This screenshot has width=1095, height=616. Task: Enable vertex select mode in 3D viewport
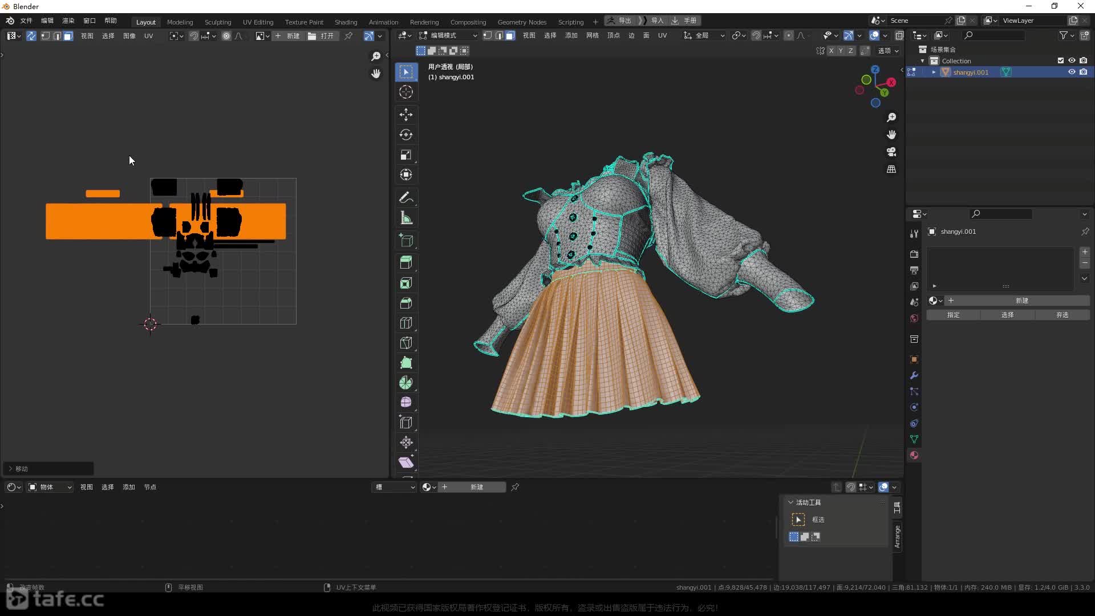tap(488, 35)
